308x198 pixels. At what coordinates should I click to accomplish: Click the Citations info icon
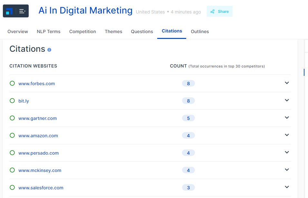tap(49, 50)
